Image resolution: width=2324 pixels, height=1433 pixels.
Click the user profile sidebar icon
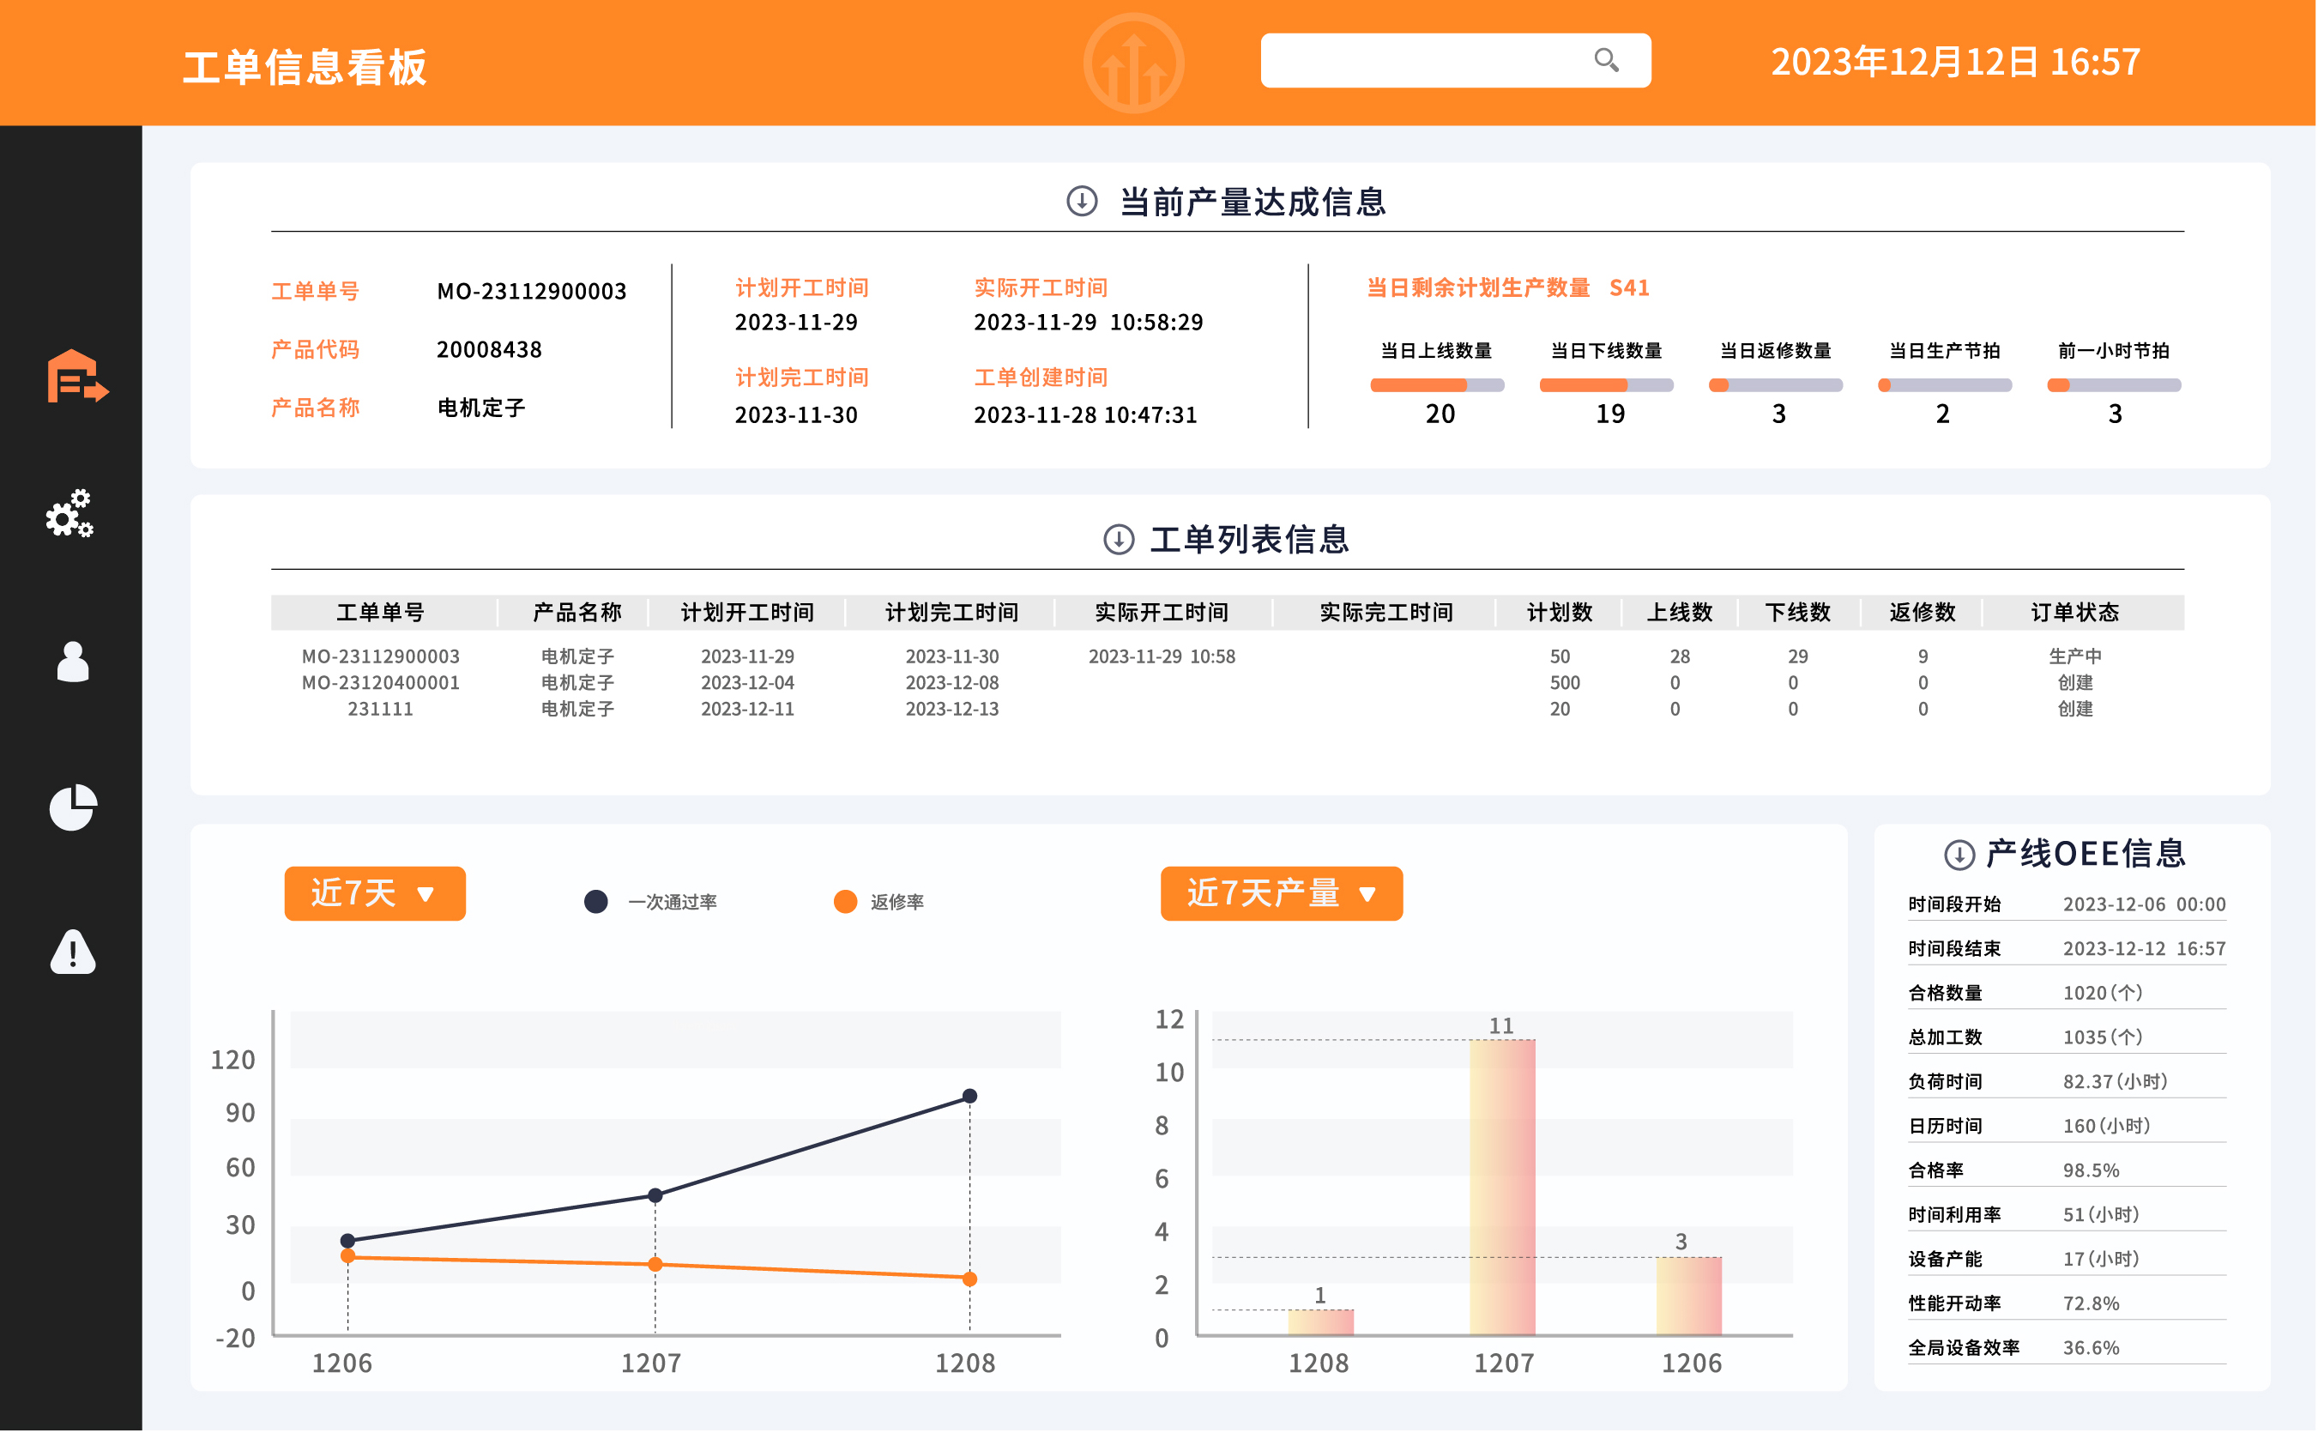click(x=73, y=662)
